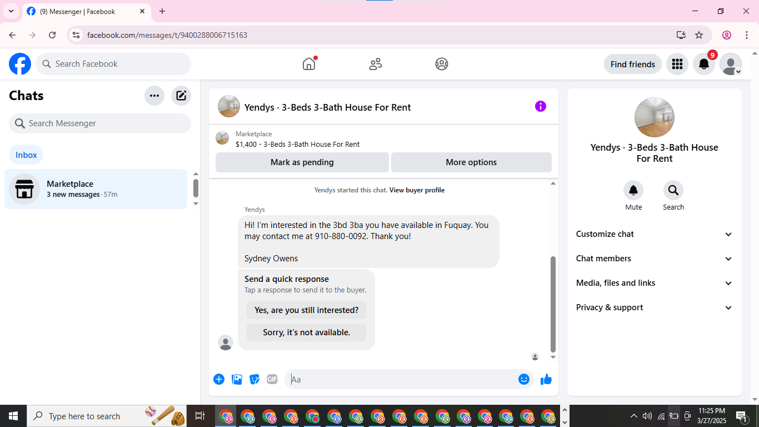This screenshot has width=759, height=427.
Task: Open listing thumbnail in right panel
Action: click(x=655, y=117)
